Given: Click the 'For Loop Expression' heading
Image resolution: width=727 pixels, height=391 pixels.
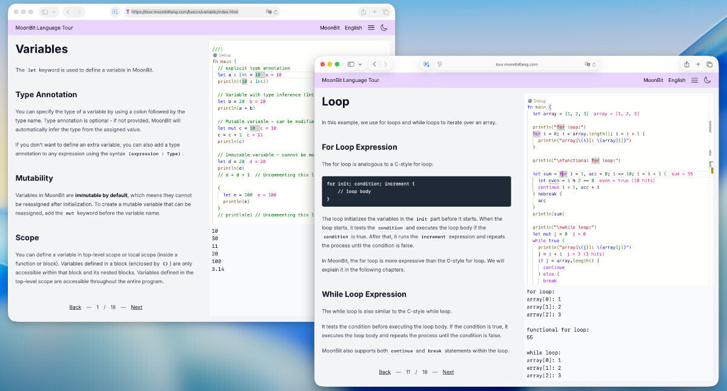Looking at the screenshot, I should (x=359, y=147).
